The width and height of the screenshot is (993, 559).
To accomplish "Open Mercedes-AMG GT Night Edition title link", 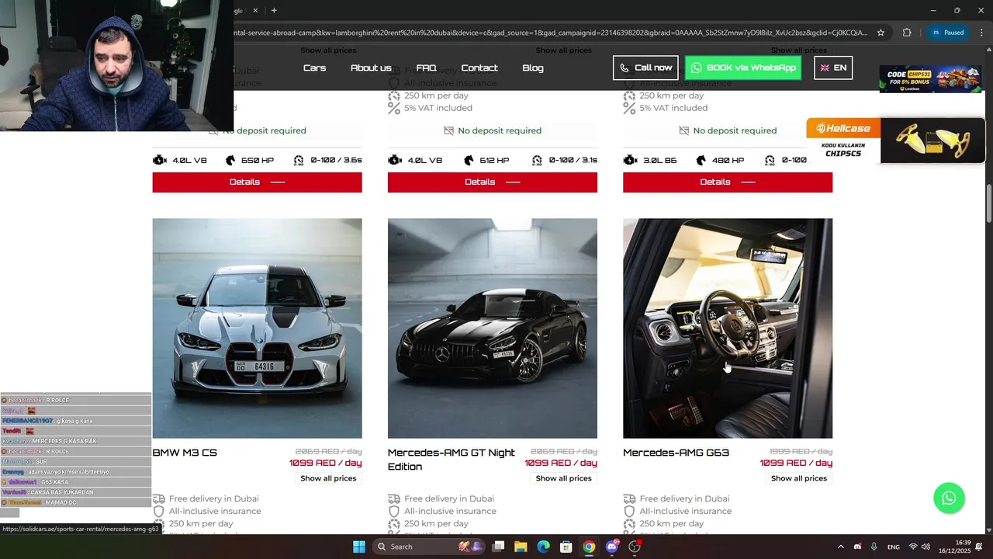I will point(452,460).
